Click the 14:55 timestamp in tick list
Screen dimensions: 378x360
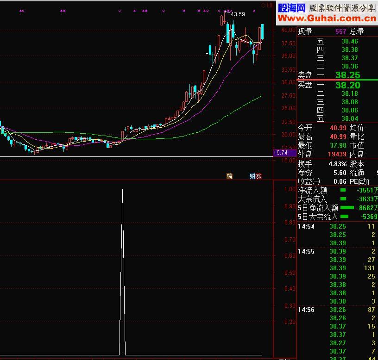tap(306, 251)
